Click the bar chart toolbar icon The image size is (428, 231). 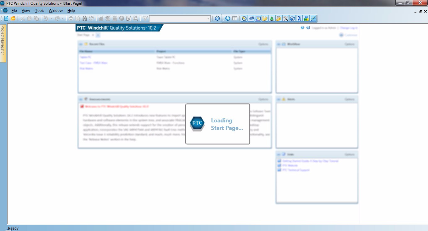pos(101,18)
